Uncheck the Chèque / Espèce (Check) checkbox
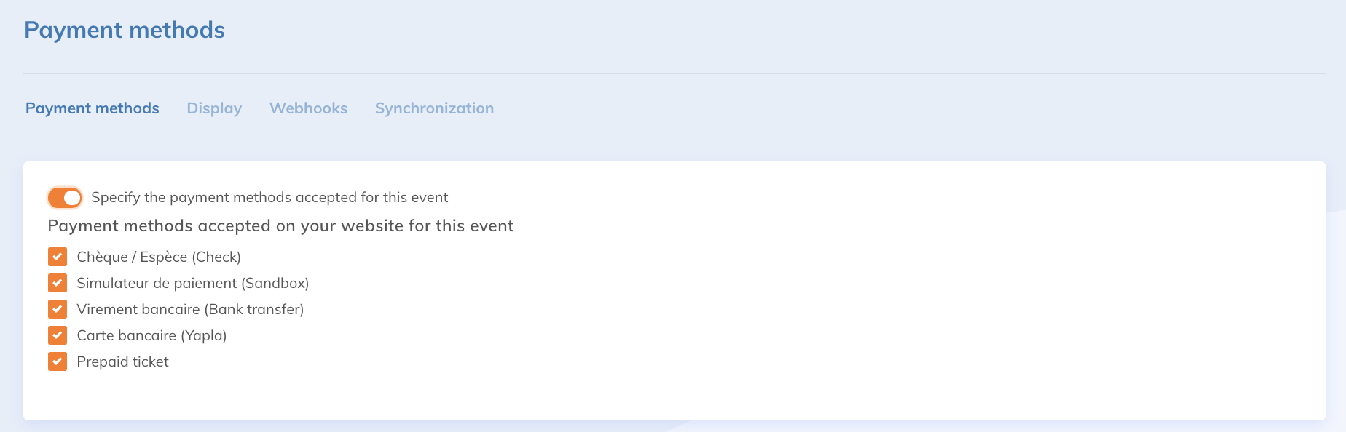Screen dimensions: 1346x432 coord(58,257)
